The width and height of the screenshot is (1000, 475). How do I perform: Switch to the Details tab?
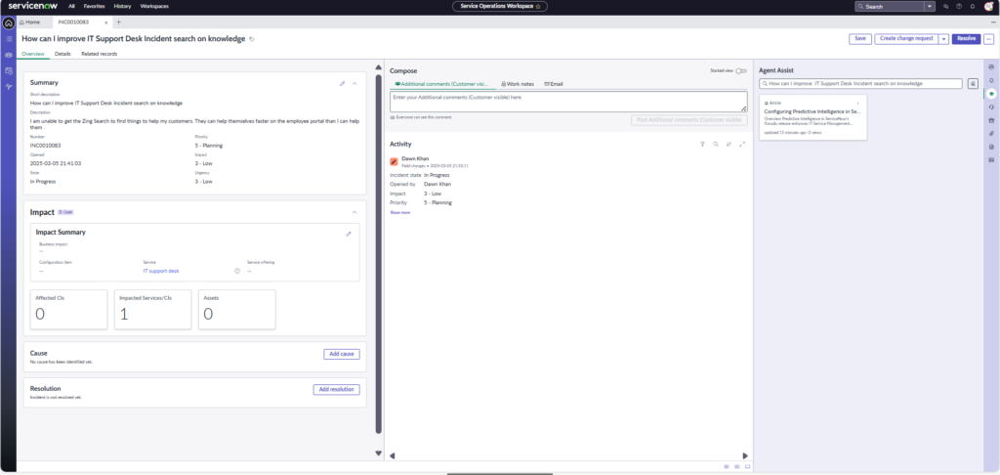click(x=62, y=54)
